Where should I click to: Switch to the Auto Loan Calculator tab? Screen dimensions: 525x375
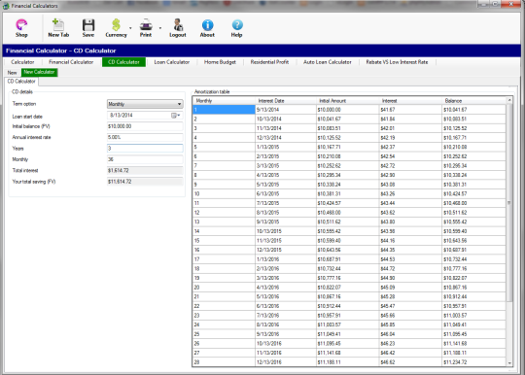point(328,62)
